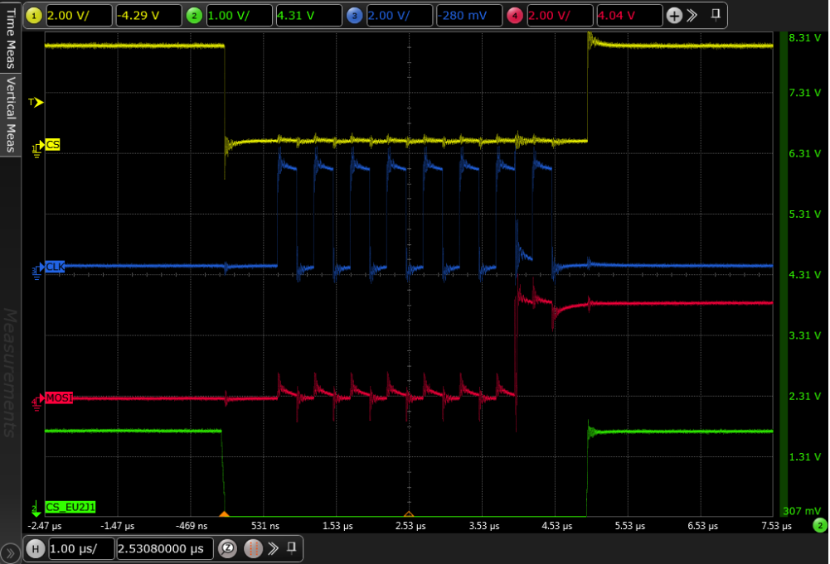The height and width of the screenshot is (564, 830).
Task: Open the Vertical Meas side tab
Action: [11, 114]
